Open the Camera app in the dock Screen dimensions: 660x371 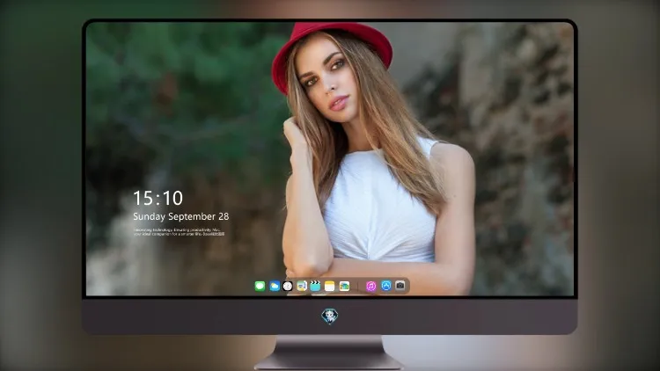pos(400,286)
